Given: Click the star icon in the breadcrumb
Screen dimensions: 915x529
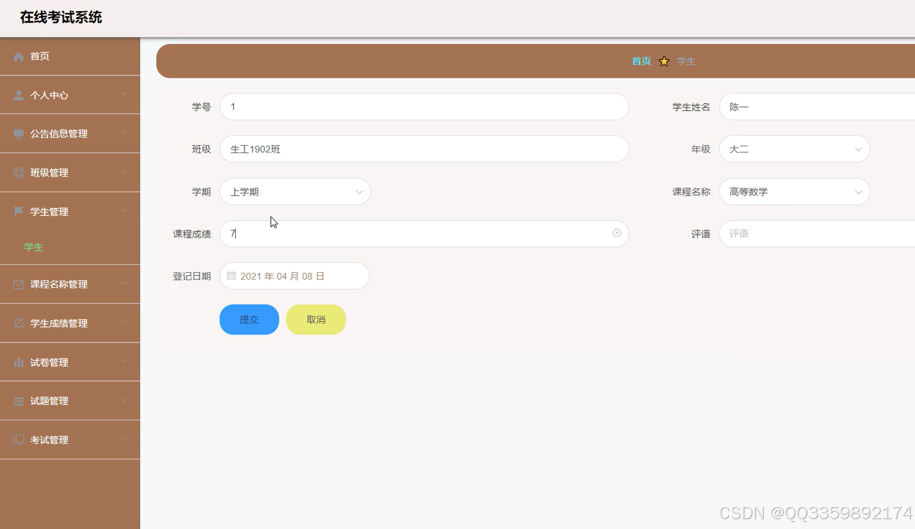Looking at the screenshot, I should [664, 61].
